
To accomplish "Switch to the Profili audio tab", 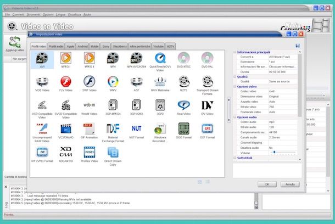I will [56, 46].
